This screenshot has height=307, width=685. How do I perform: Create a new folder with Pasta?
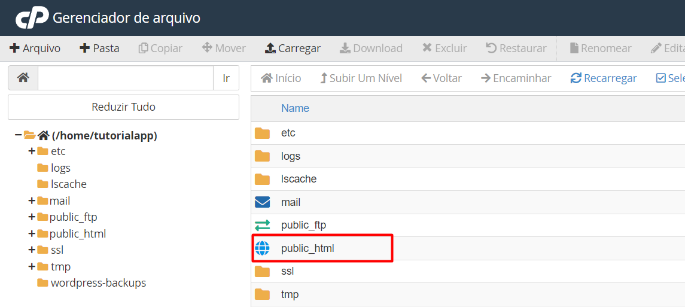[x=99, y=48]
